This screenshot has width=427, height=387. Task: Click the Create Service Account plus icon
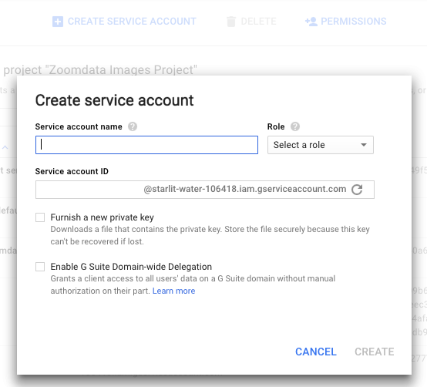(58, 22)
